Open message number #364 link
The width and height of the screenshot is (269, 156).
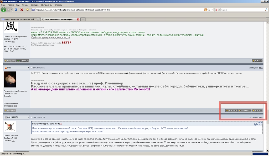click(x=260, y=68)
